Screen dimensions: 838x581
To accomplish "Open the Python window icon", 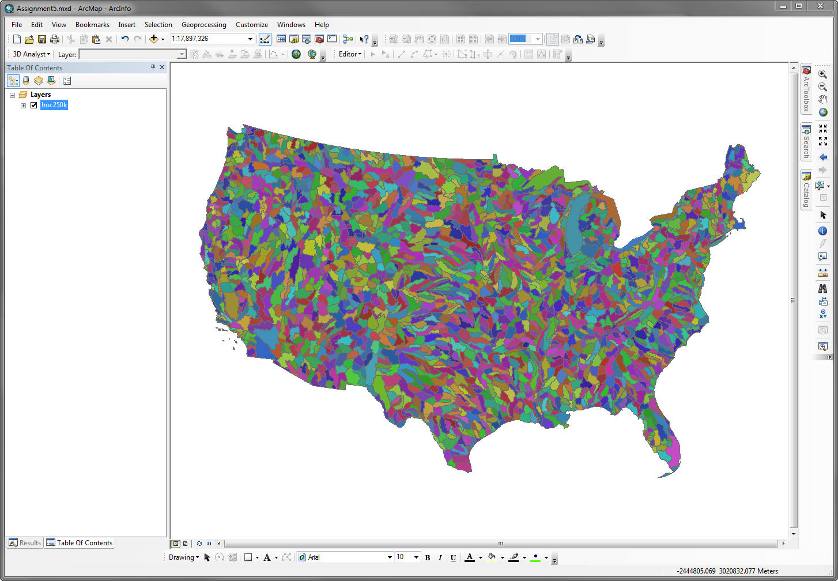I will [332, 39].
